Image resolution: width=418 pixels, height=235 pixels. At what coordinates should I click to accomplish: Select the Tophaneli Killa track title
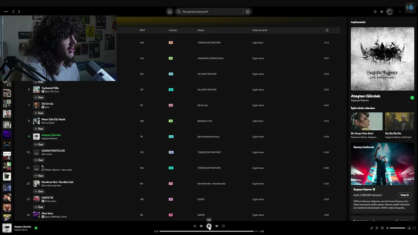tap(50, 88)
